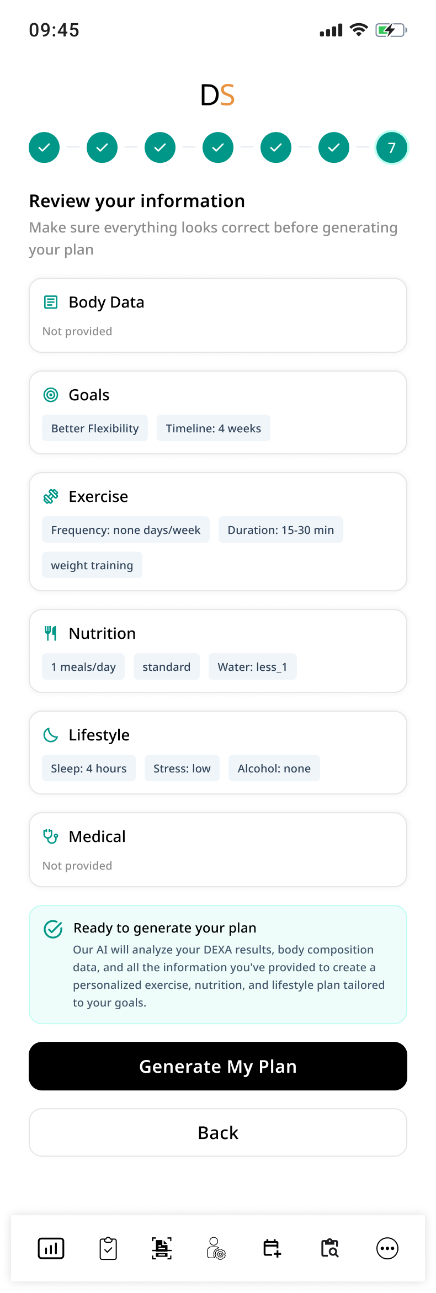
Task: Tap the Water: less_1 chip
Action: [x=253, y=666]
